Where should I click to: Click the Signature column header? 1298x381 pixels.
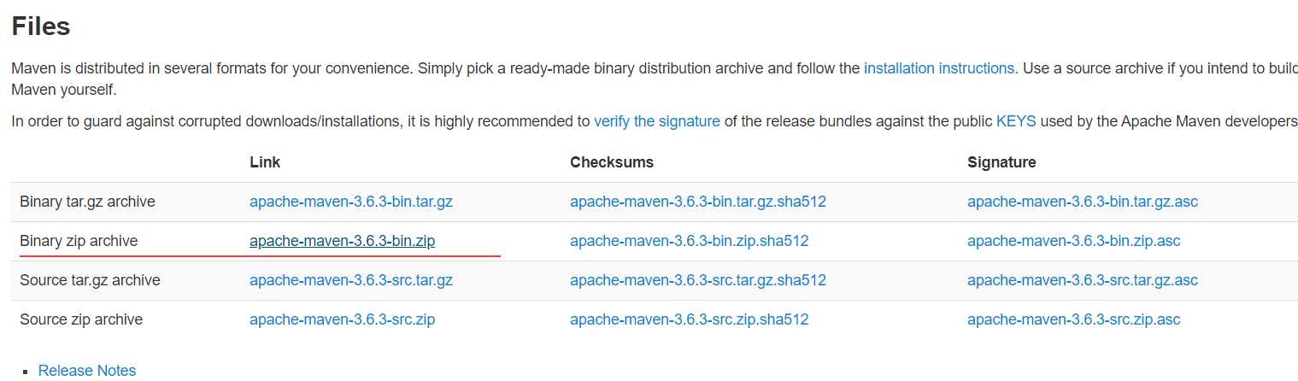click(1001, 162)
